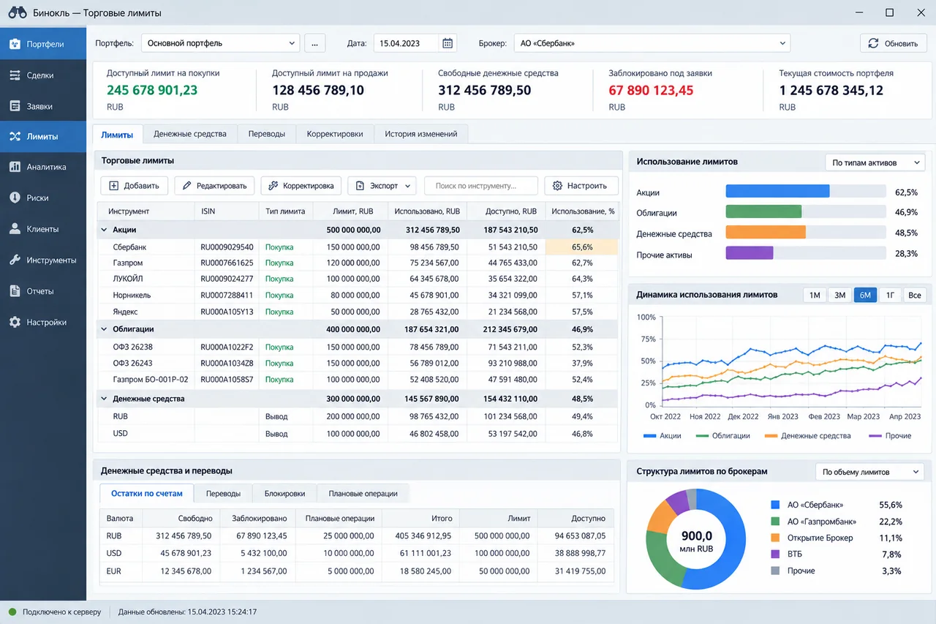Switch to the Корректировки tab
The width and height of the screenshot is (936, 624).
tap(335, 134)
